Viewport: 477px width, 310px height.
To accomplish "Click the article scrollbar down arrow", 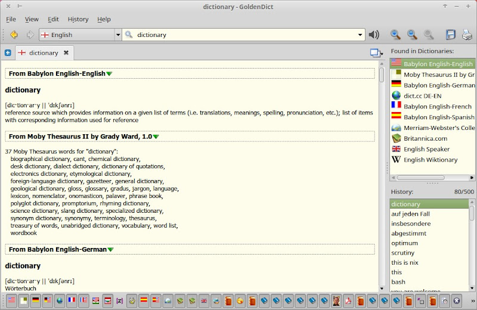I will 382,289.
